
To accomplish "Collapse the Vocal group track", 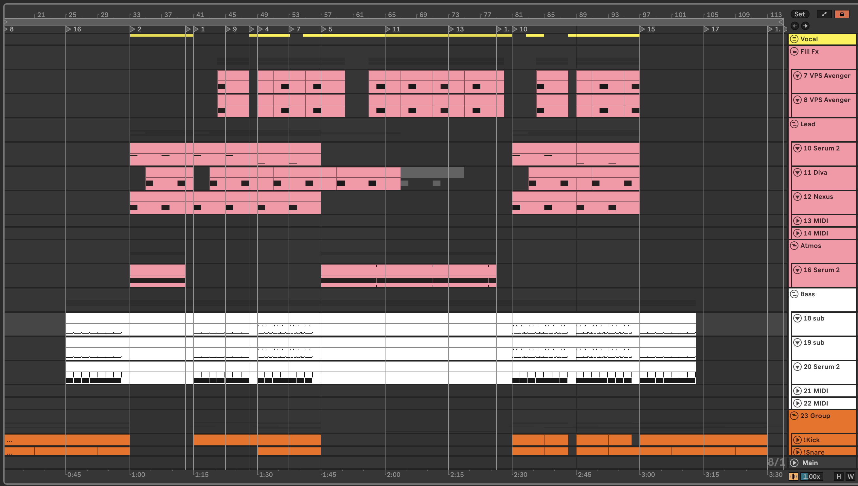I will 794,39.
